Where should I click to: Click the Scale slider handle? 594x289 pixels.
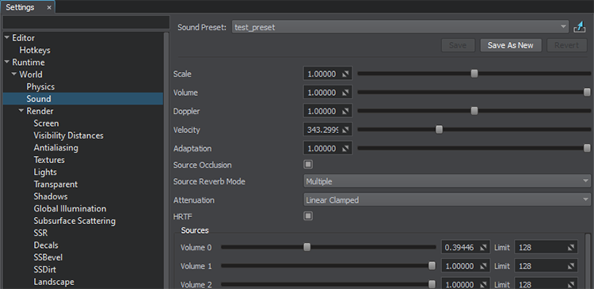coord(474,74)
